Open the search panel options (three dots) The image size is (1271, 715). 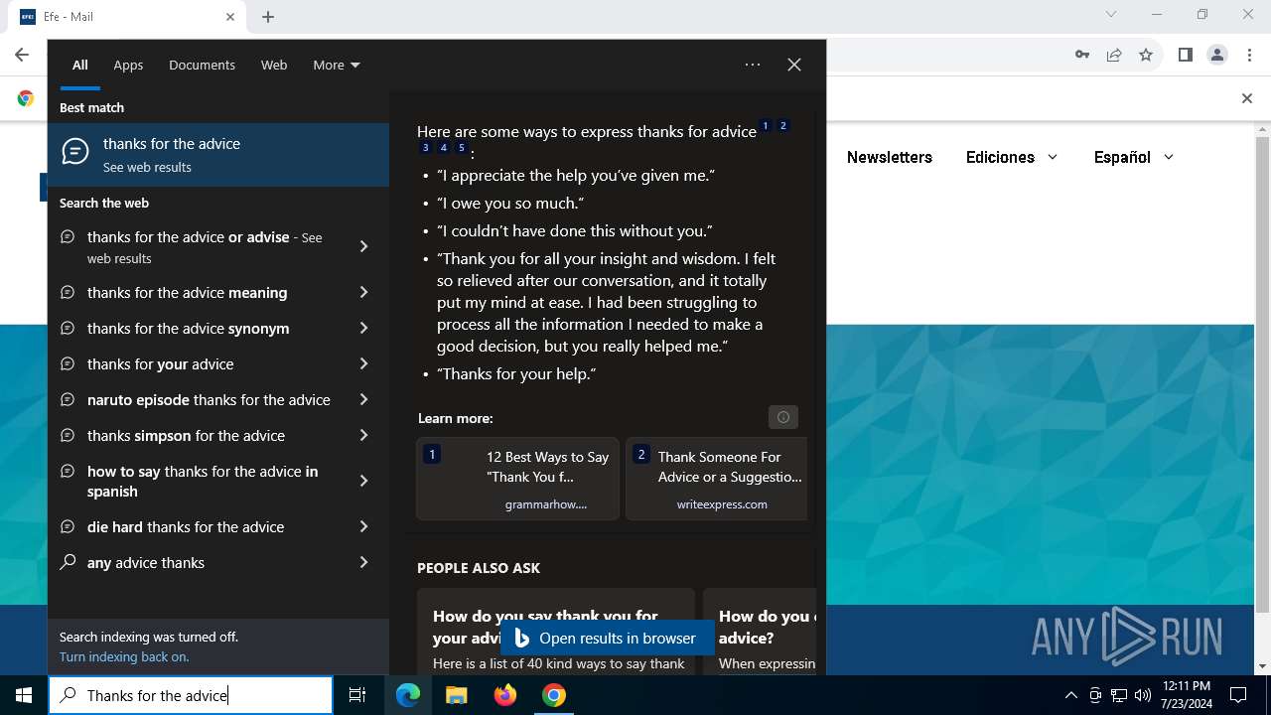point(753,65)
